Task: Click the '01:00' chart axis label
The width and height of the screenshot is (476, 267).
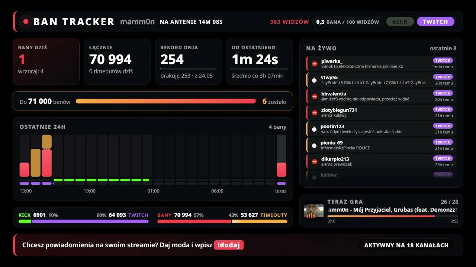Action: tap(153, 191)
